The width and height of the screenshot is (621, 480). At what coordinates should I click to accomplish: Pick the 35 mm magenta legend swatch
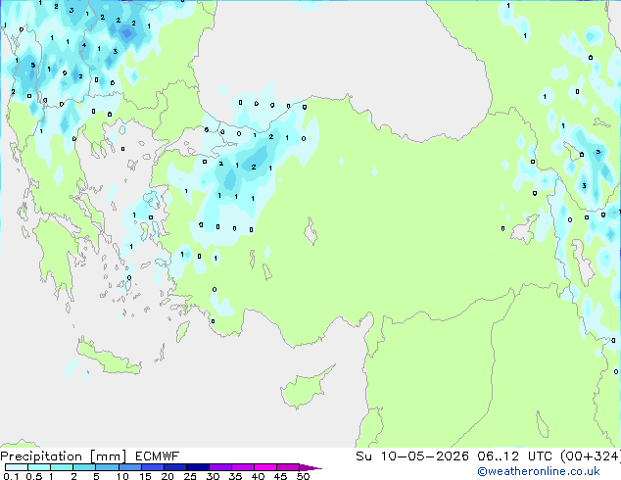(243, 467)
